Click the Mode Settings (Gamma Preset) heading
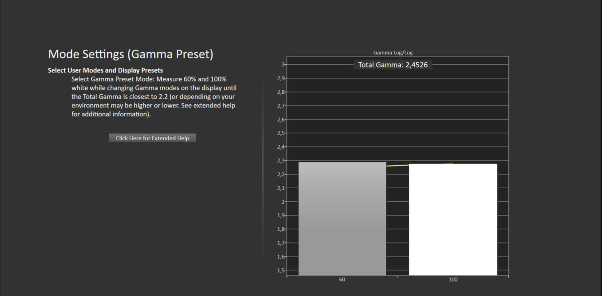The image size is (602, 296). (x=131, y=54)
